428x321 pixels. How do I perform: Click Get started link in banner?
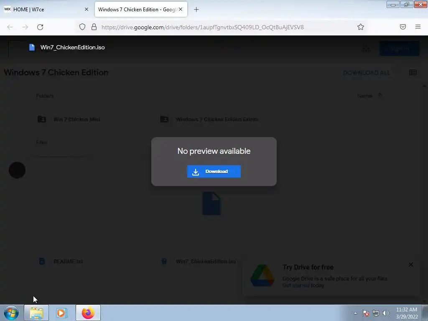coord(296,285)
